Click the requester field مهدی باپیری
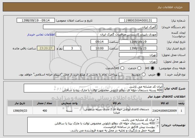The width and height of the screenshot is (195, 138). pos(106,34)
